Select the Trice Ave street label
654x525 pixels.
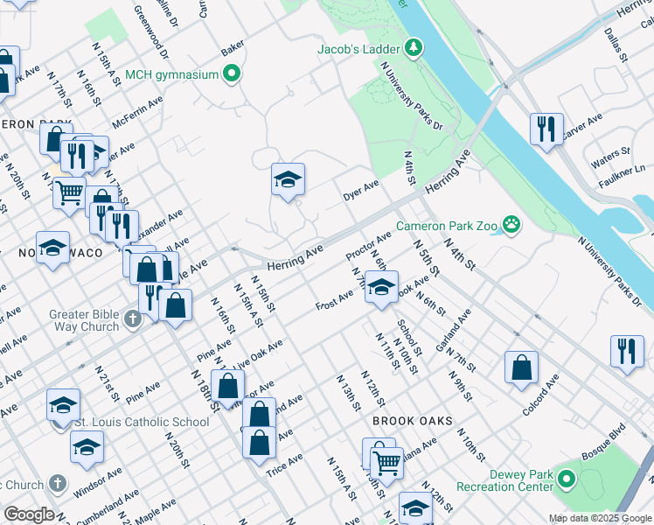click(284, 465)
